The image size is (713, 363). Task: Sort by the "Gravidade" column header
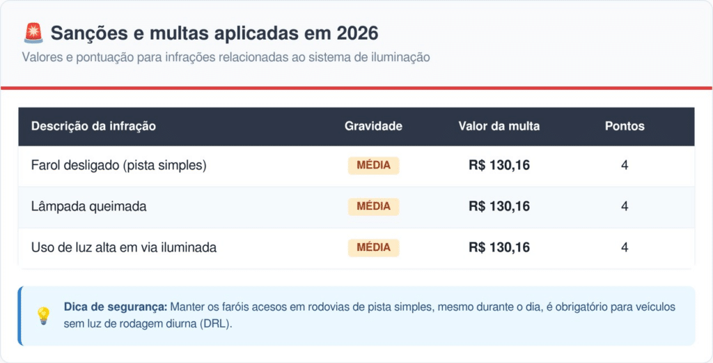tap(373, 126)
